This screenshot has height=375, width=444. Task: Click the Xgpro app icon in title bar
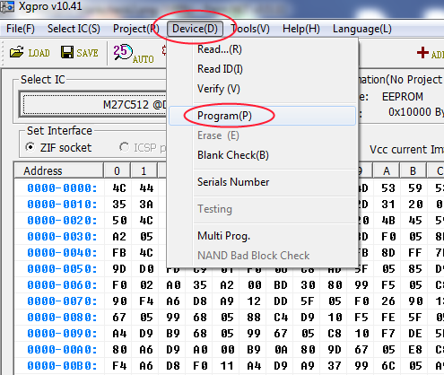[x=7, y=6]
